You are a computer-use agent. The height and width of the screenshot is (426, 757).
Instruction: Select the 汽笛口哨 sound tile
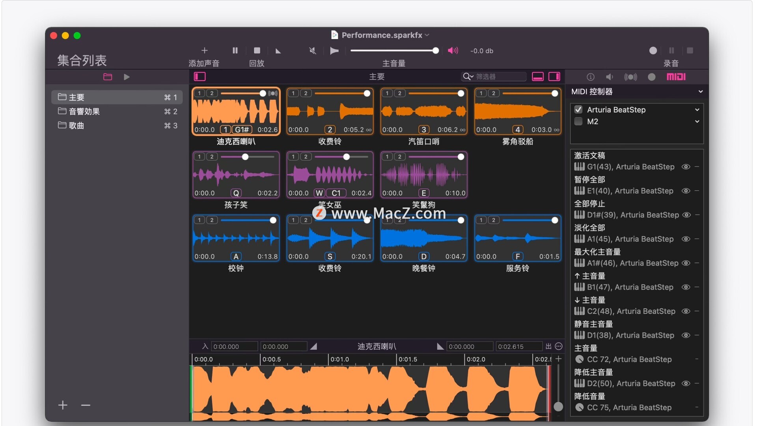(423, 112)
